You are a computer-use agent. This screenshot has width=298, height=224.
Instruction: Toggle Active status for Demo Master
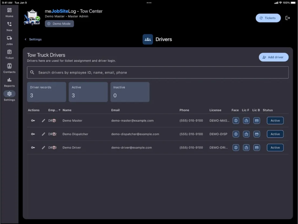275,121
